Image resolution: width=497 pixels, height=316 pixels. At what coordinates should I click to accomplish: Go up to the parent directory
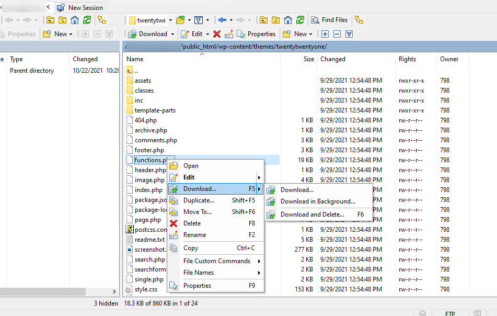(264, 20)
